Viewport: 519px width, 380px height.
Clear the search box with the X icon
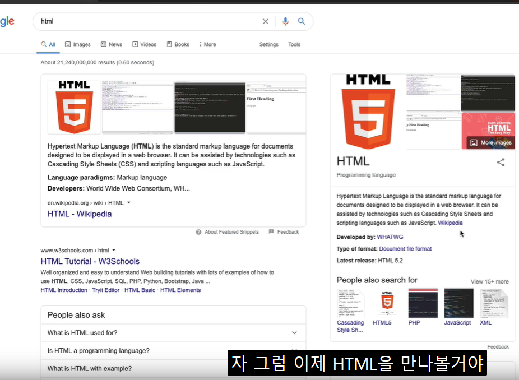coord(266,21)
